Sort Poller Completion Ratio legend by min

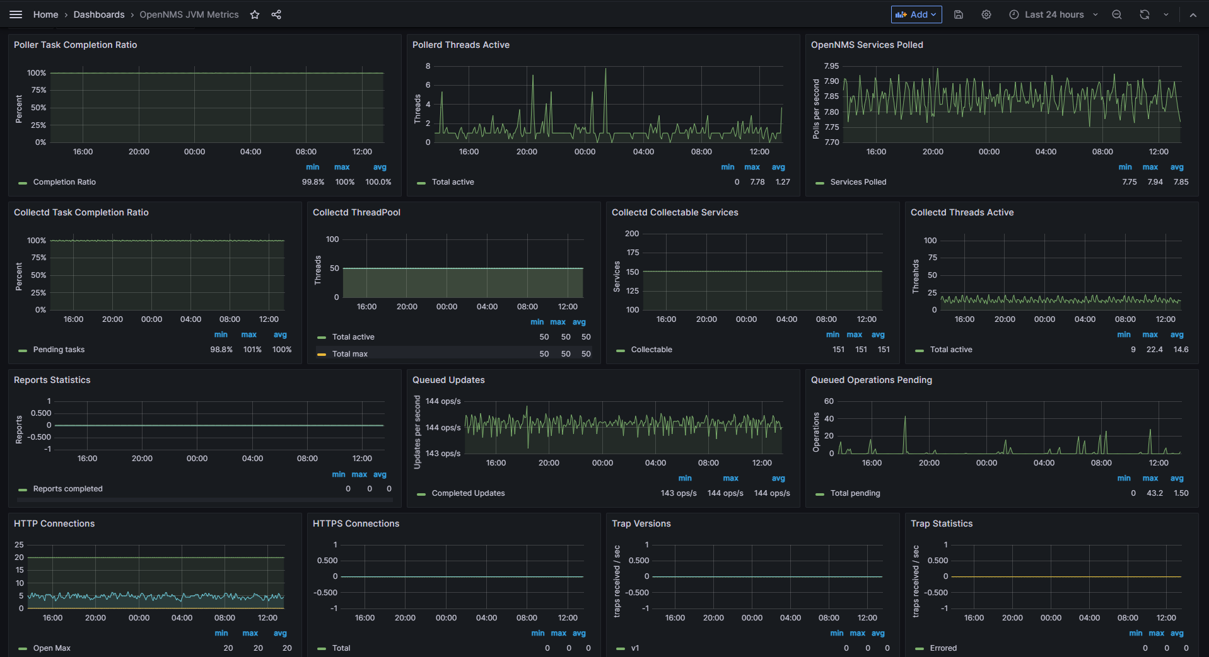click(312, 167)
